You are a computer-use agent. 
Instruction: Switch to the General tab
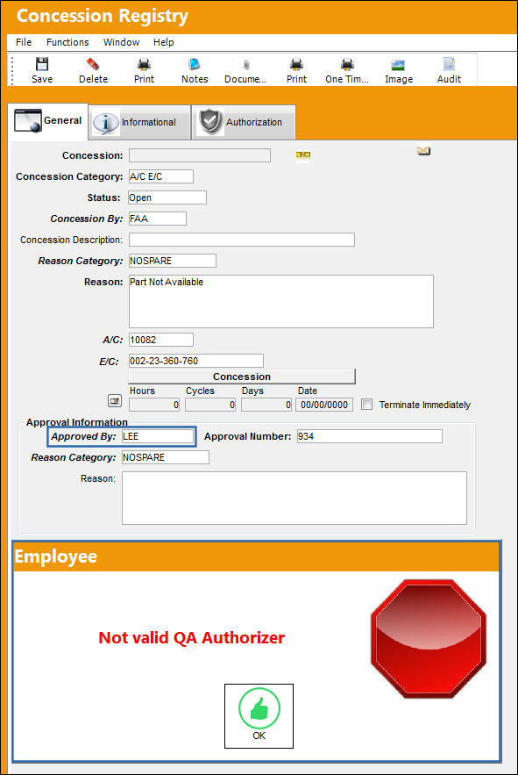48,121
